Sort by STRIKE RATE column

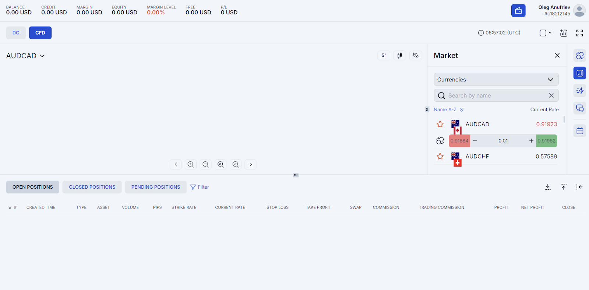[x=184, y=207]
